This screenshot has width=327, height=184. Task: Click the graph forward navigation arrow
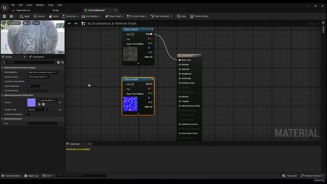pyautogui.click(x=76, y=24)
